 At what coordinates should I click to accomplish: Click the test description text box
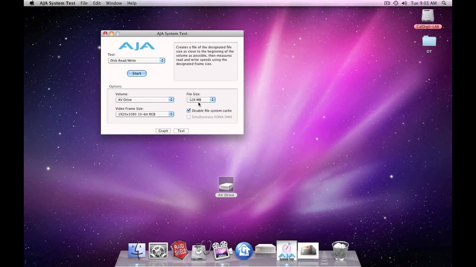206,62
